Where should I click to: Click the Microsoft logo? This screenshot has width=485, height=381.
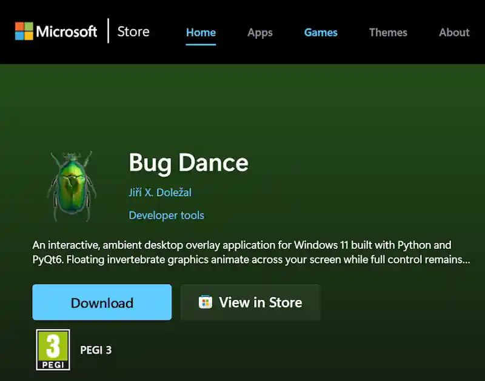pos(56,31)
